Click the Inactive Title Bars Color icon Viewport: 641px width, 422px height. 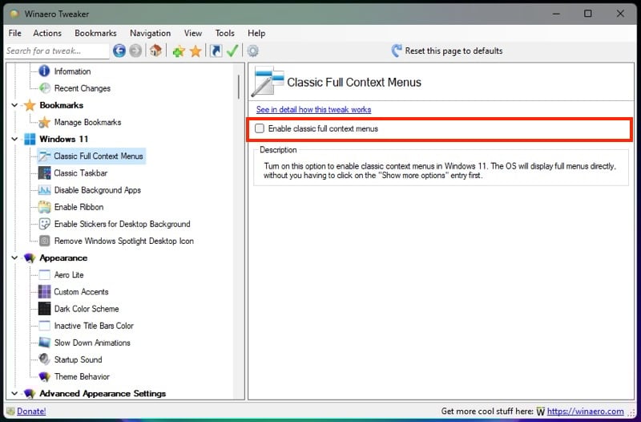coord(44,326)
